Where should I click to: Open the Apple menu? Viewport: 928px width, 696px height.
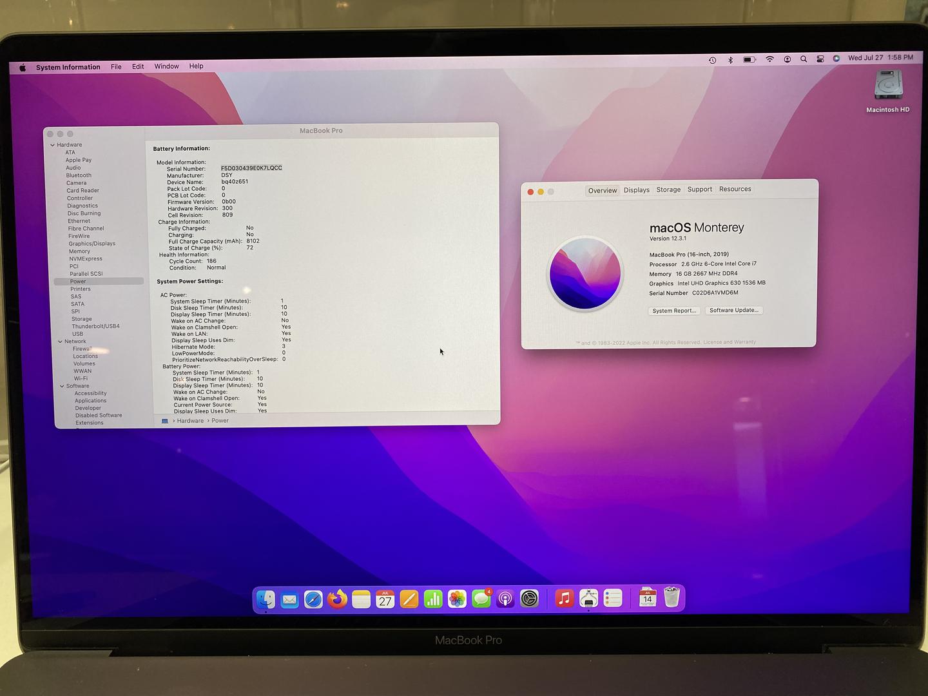[23, 67]
